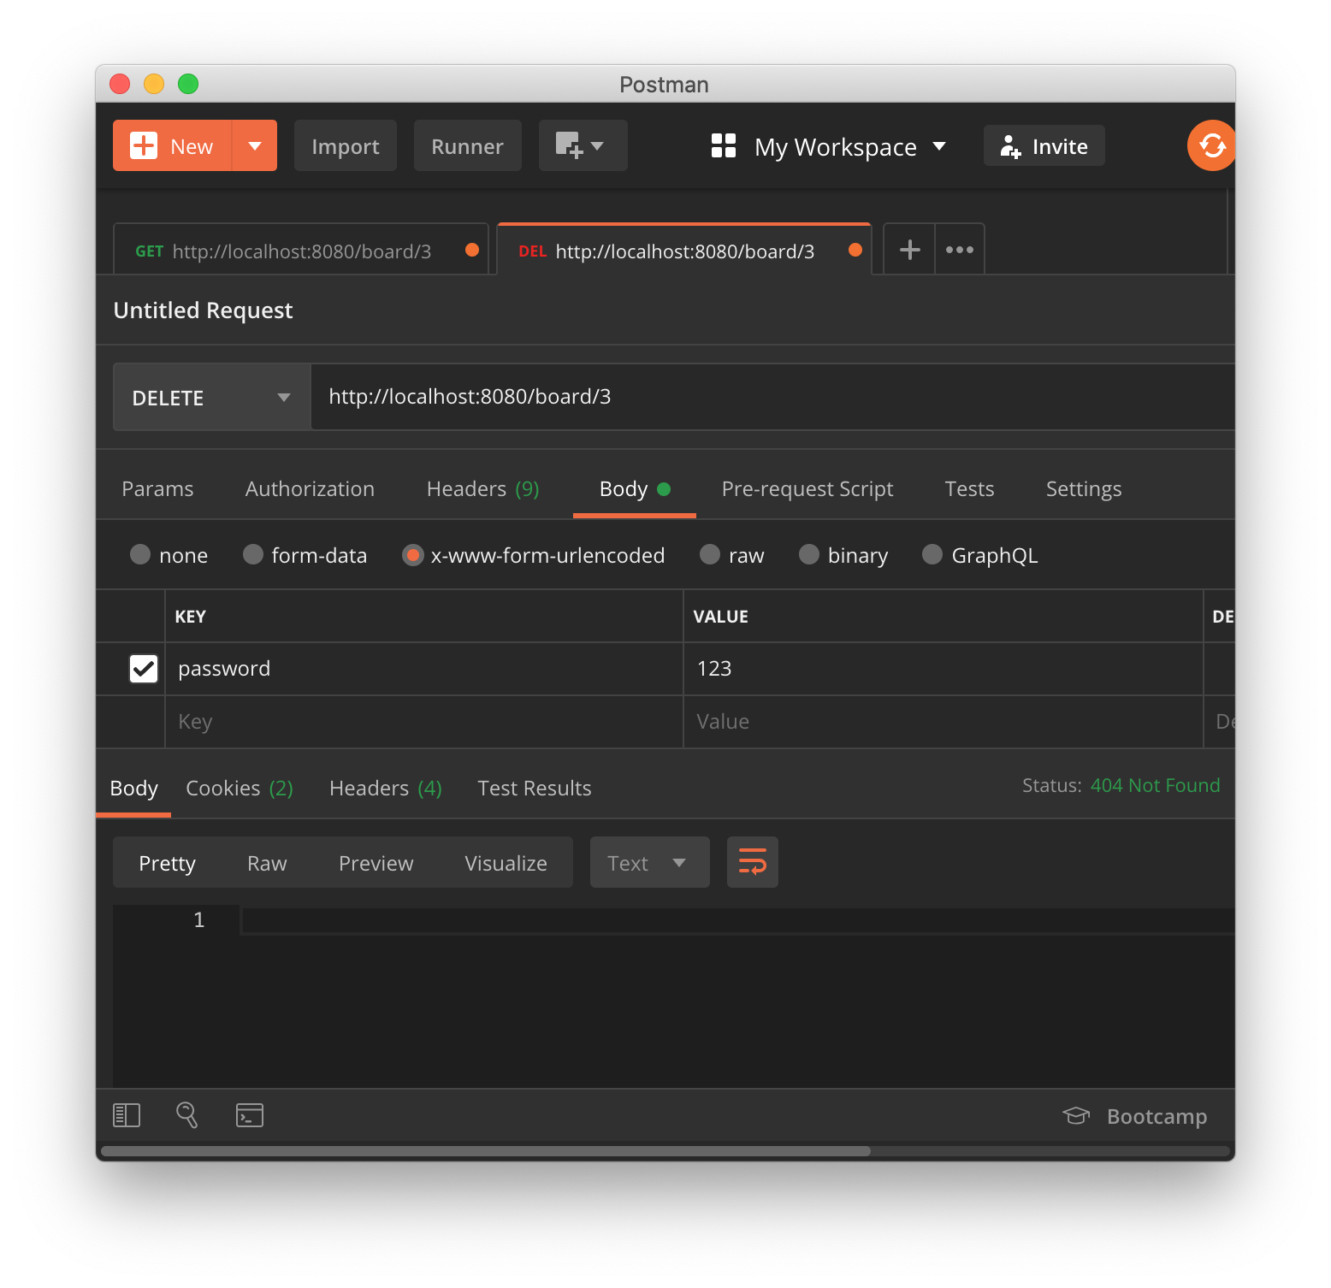Open the DELETE method dropdown

click(212, 397)
